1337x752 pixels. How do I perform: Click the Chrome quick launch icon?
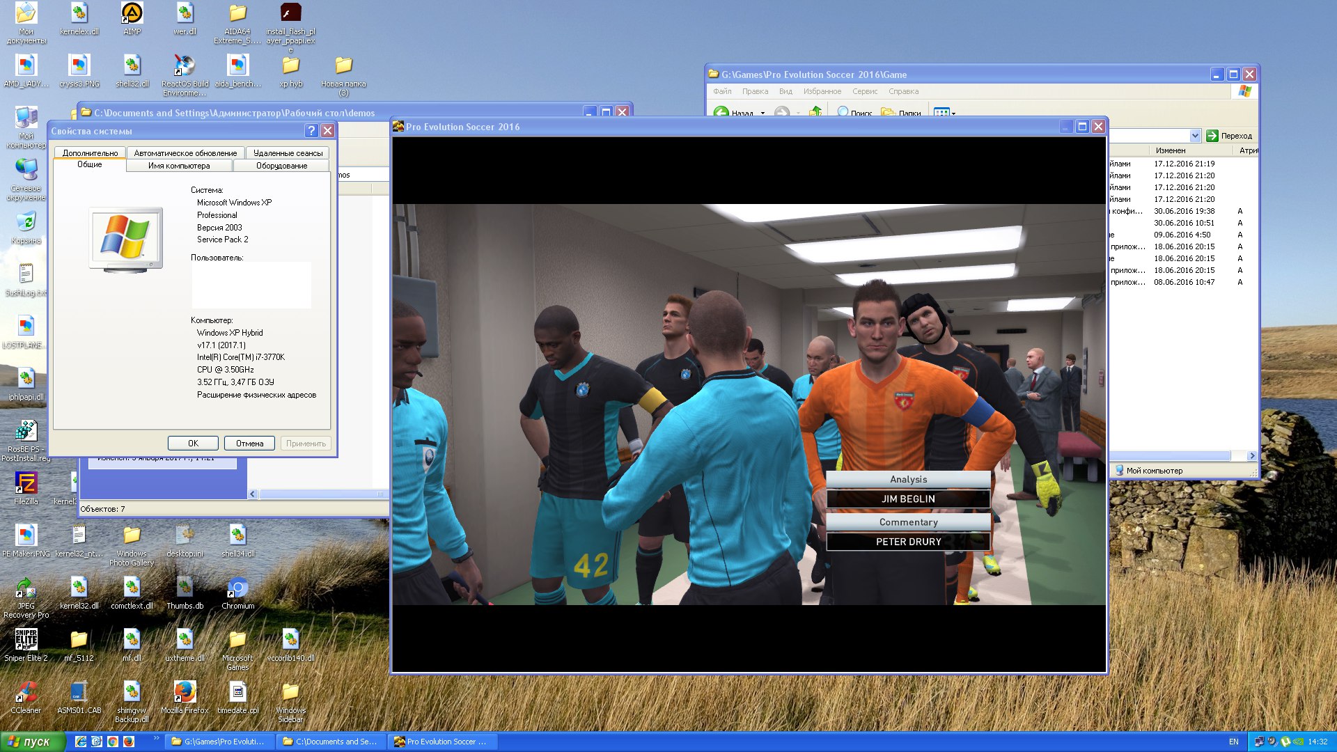point(112,742)
